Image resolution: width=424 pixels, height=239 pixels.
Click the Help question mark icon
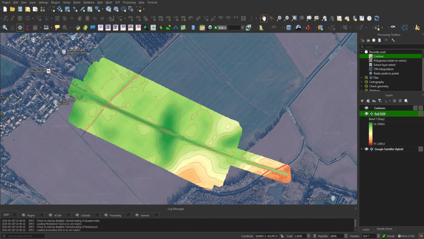[x=193, y=28]
